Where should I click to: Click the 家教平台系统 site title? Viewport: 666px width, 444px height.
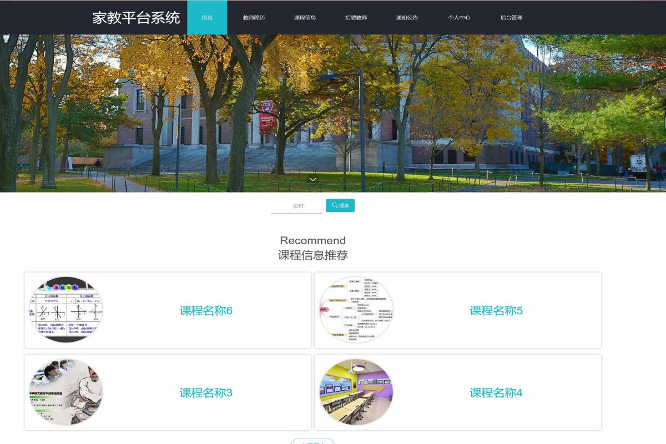(136, 17)
